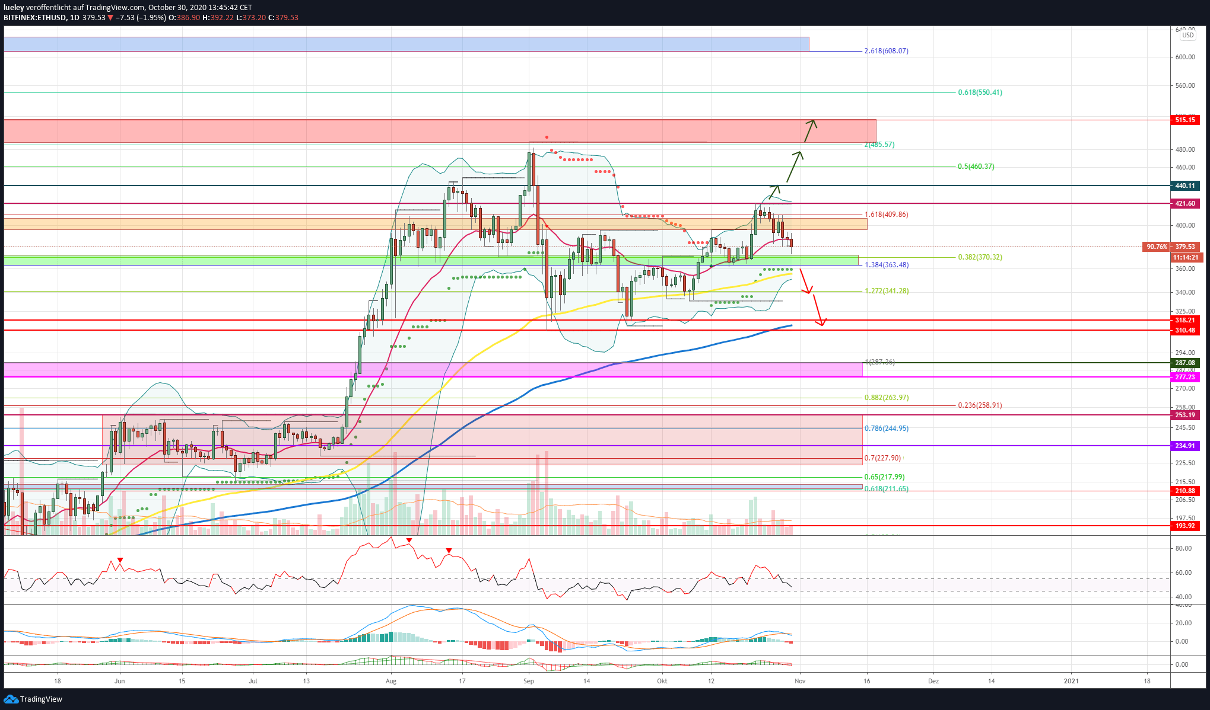This screenshot has width=1210, height=710.
Task: Click the Fibonacci label 0.7(227.90)
Action: pyautogui.click(x=882, y=458)
